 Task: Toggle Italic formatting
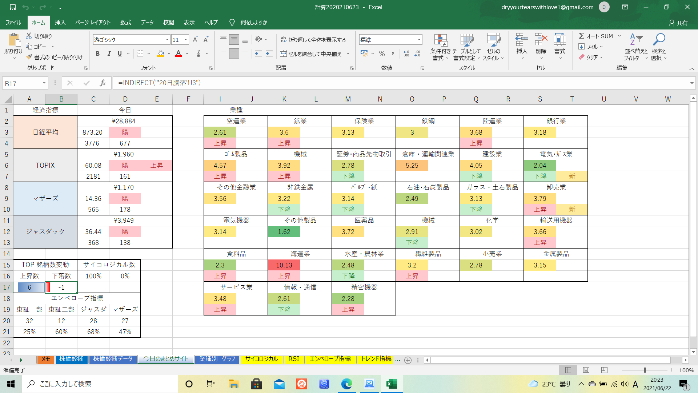click(x=109, y=54)
